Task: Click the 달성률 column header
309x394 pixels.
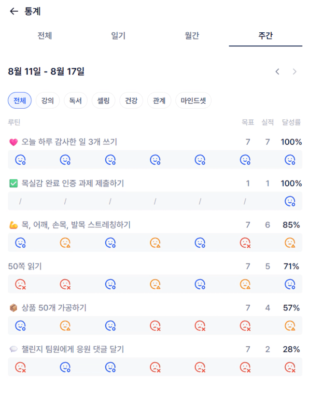Action: [x=291, y=122]
